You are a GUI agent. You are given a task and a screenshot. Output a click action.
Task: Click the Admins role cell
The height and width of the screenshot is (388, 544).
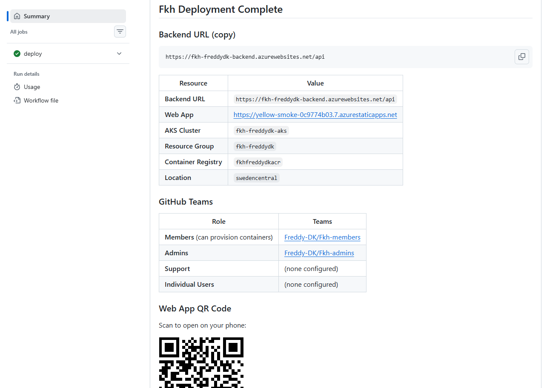(x=219, y=253)
